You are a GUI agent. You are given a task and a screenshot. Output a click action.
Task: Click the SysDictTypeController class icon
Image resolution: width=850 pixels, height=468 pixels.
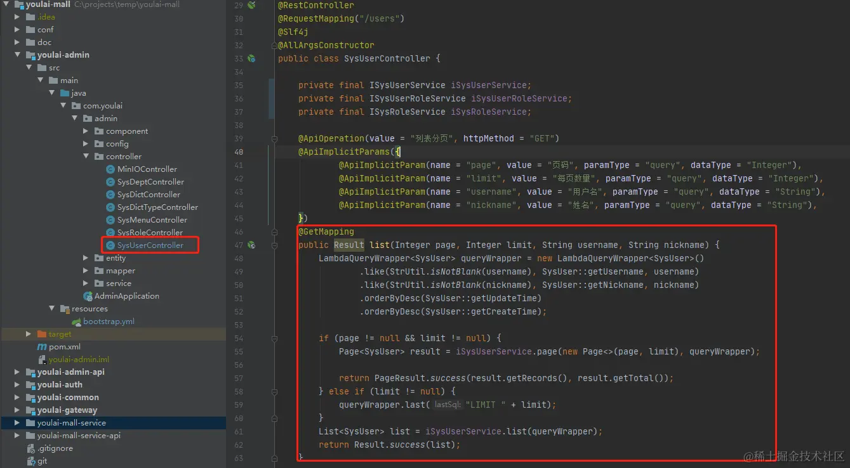pyautogui.click(x=110, y=207)
